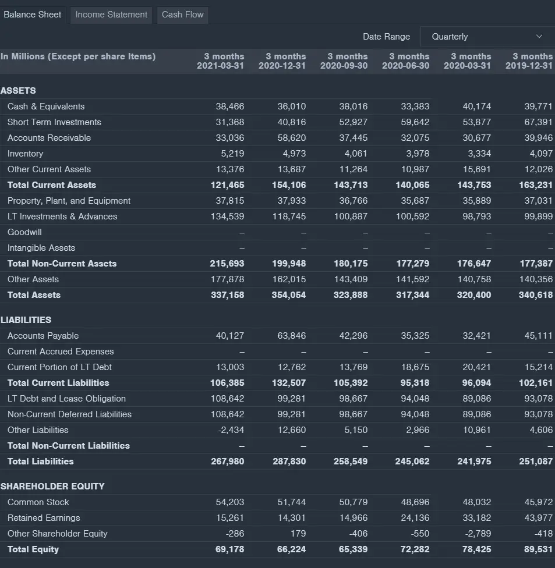Click the In Millions table header note
The width and height of the screenshot is (555, 568).
pos(78,56)
